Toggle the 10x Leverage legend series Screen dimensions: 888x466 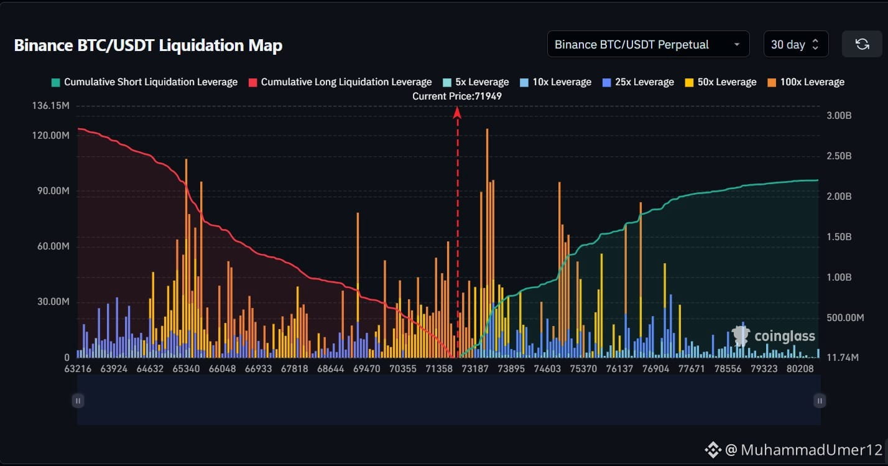click(x=555, y=82)
